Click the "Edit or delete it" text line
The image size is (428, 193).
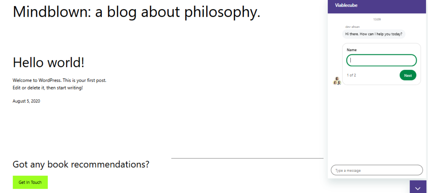[x=48, y=88]
